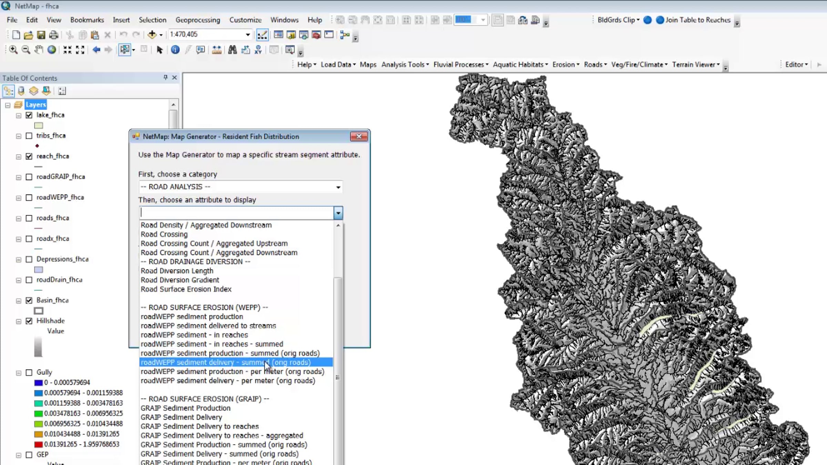
Task: Choose the Select Elements arrow tool
Action: [x=159, y=50]
